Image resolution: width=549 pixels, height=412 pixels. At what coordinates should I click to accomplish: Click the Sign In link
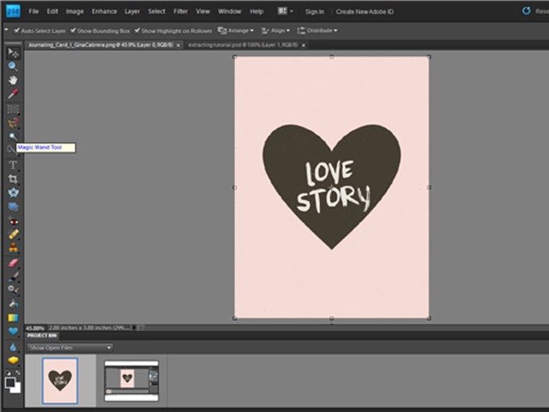click(x=315, y=11)
